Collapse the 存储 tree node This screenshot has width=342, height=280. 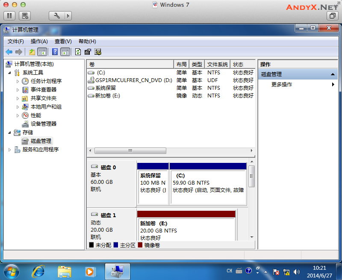coord(9,133)
